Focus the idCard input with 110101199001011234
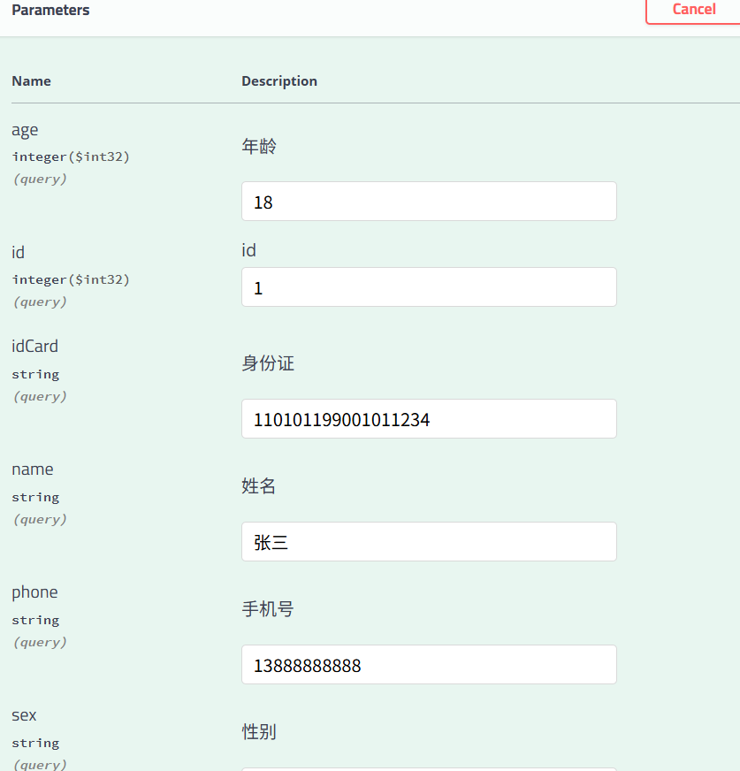Viewport: 740px width, 771px height. click(429, 419)
